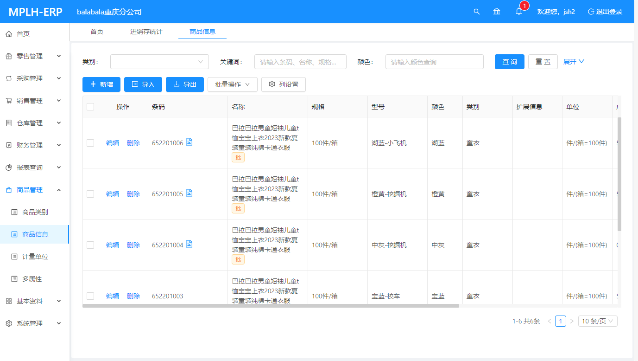
Task: Switch to the 进销存统计 tab
Action: tap(146, 32)
